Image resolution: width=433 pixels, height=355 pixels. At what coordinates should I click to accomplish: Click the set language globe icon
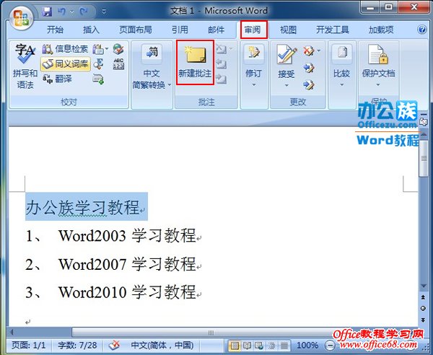click(118, 49)
